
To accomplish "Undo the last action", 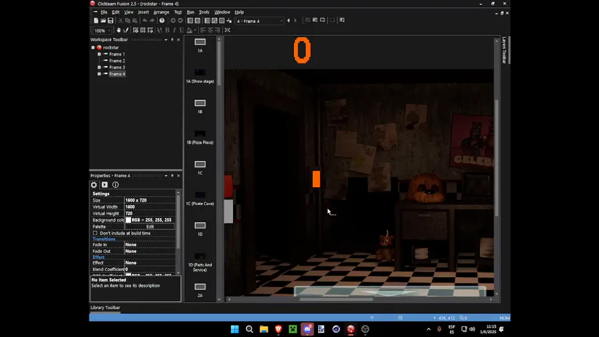I will (x=145, y=21).
